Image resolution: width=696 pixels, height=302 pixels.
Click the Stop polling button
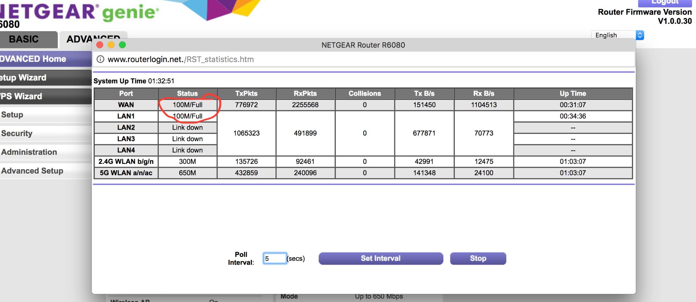pos(478,259)
